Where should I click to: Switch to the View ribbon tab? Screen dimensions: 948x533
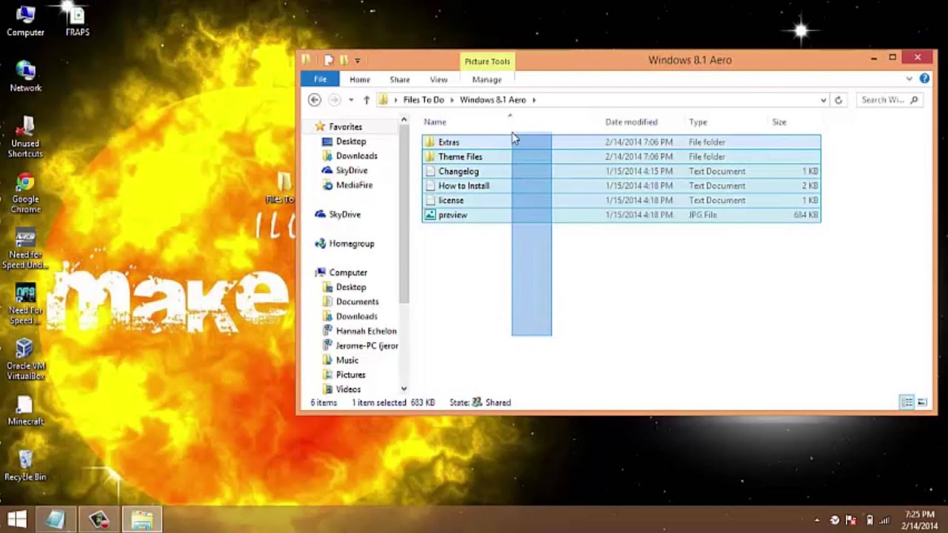[438, 79]
